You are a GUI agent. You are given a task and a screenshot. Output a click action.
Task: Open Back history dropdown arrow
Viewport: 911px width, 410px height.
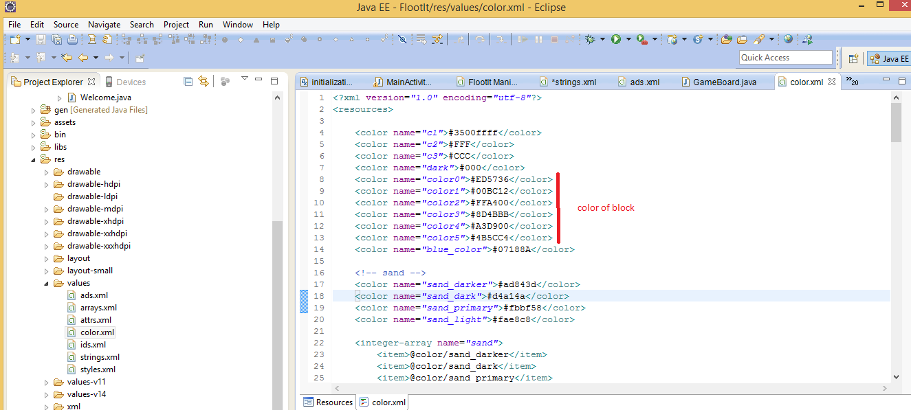tap(96, 58)
